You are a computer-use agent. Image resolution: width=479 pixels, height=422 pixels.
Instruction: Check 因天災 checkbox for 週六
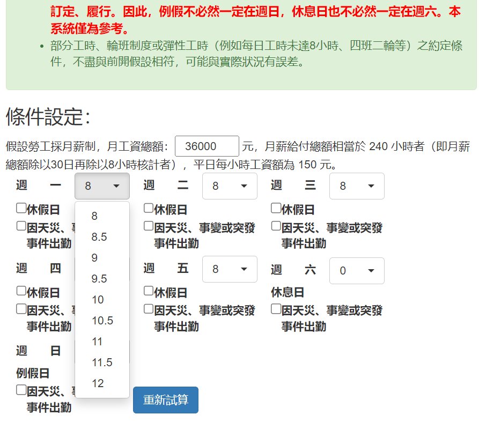(276, 309)
